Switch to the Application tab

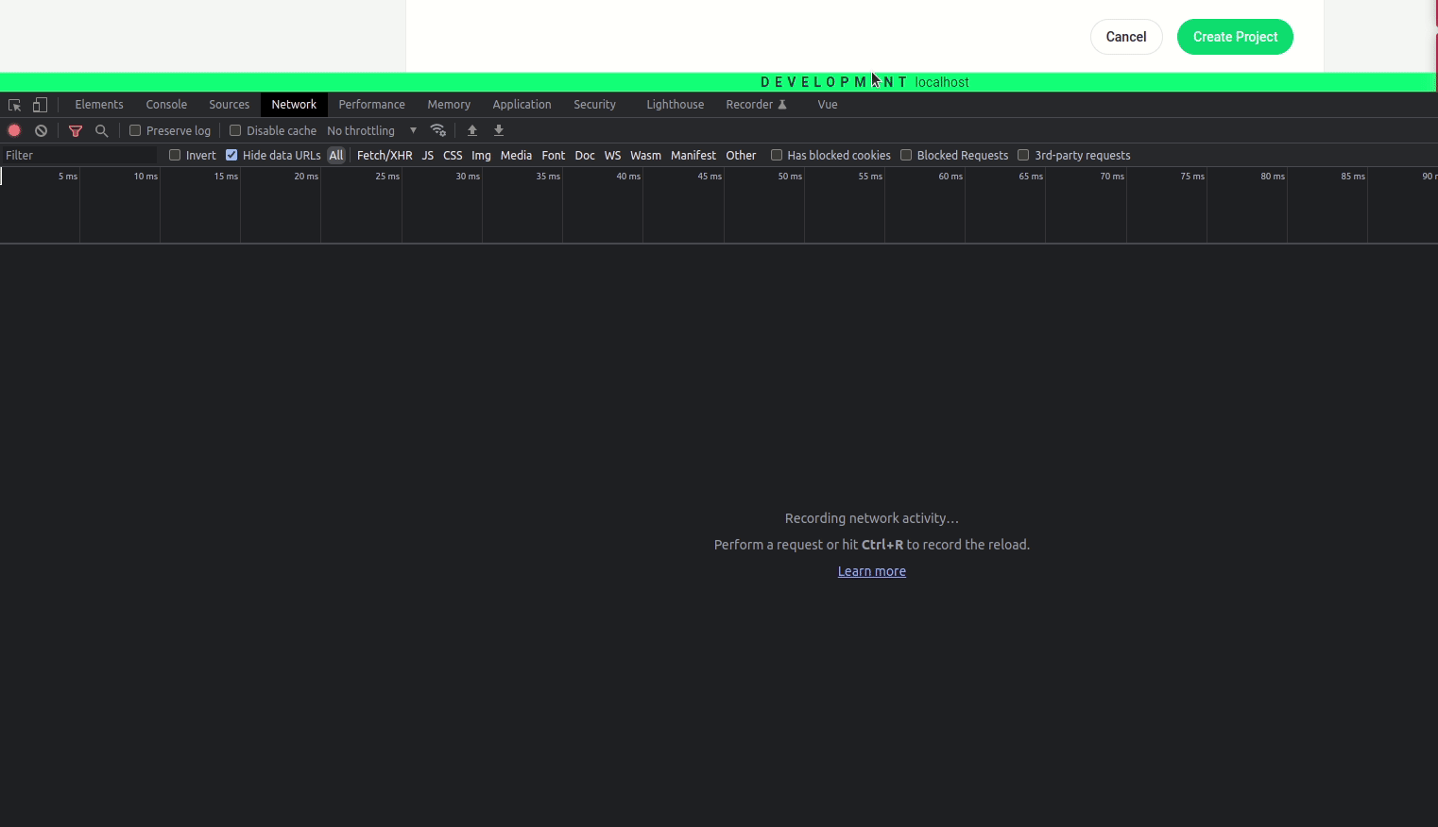tap(522, 105)
